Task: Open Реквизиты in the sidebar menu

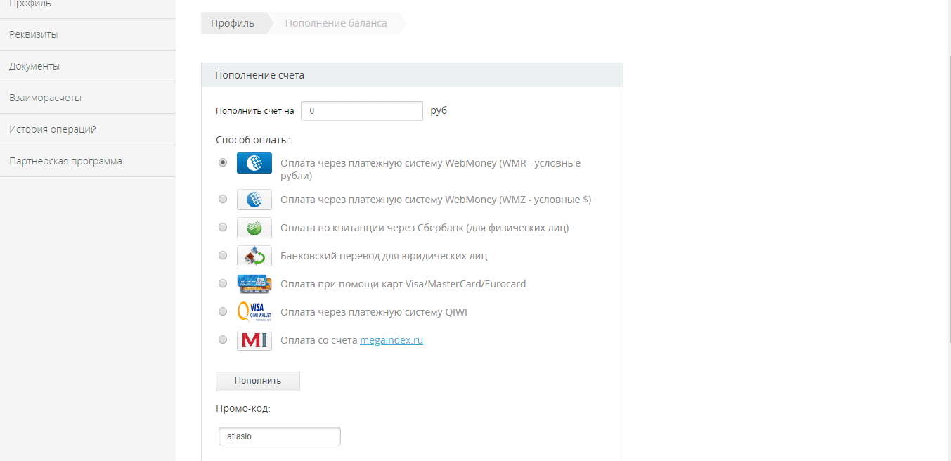Action: (34, 34)
